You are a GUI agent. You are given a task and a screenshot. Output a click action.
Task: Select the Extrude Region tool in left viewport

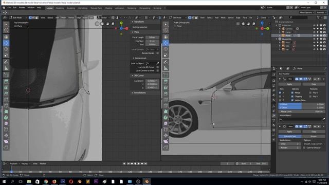point(6,81)
